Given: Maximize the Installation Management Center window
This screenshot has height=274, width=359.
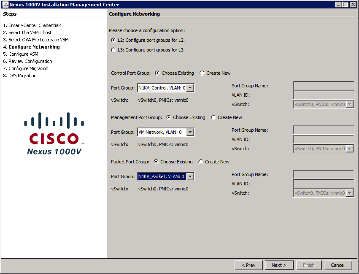Looking at the screenshot, I should coord(346,4).
